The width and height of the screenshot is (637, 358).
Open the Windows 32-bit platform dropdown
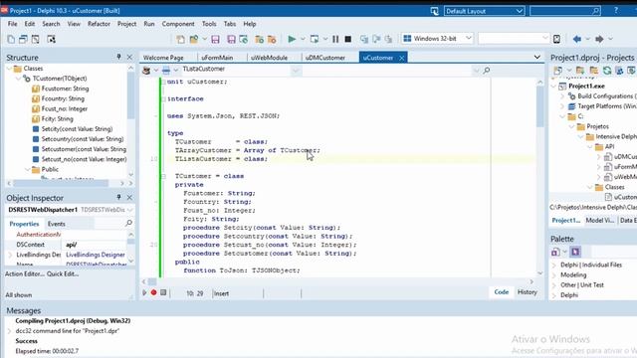(469, 38)
